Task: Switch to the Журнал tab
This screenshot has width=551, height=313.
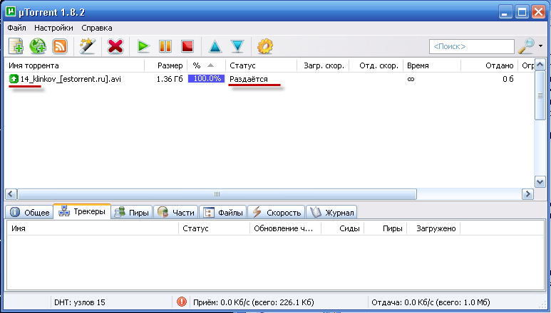Action: point(331,213)
